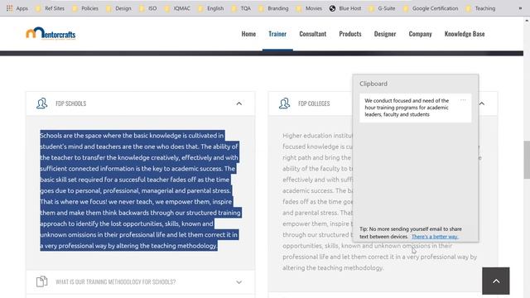Open the TQA bookmark folder

241,8
